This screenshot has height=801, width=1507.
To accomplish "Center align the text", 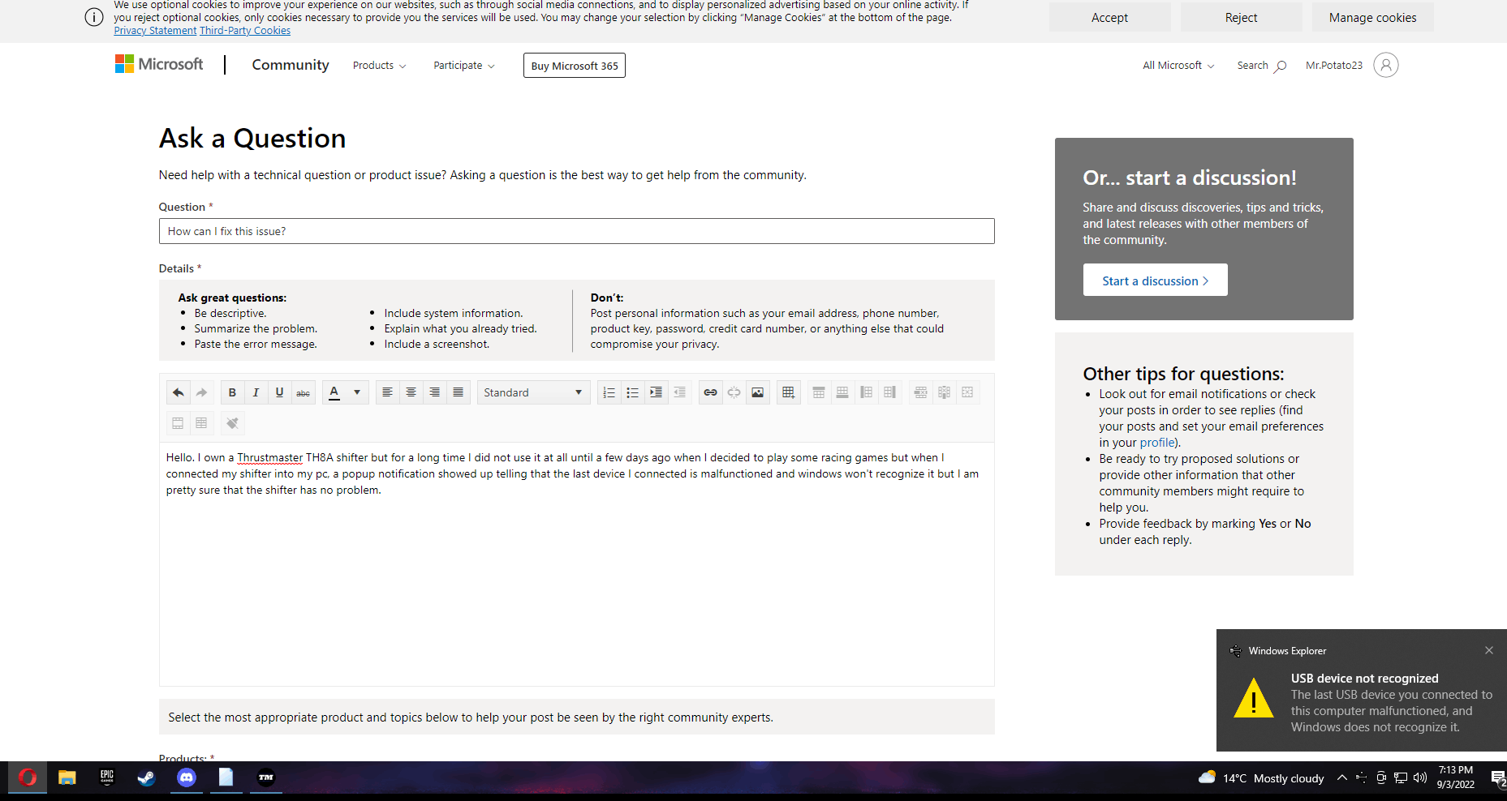I will 411,392.
